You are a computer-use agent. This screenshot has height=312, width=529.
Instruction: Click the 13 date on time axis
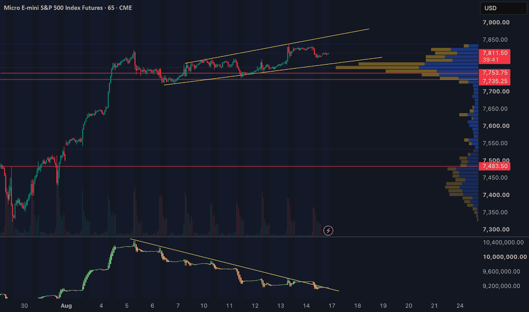281,306
